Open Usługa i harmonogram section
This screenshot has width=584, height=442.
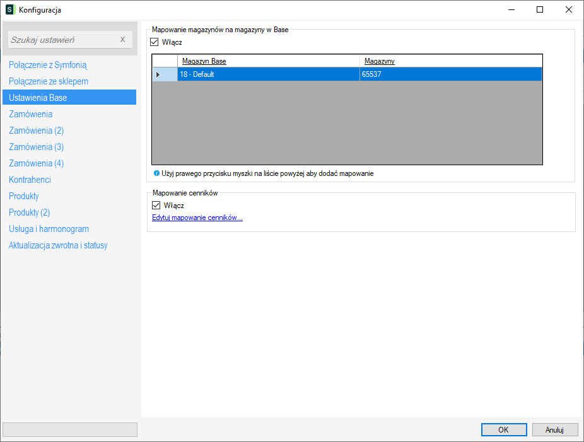point(49,229)
